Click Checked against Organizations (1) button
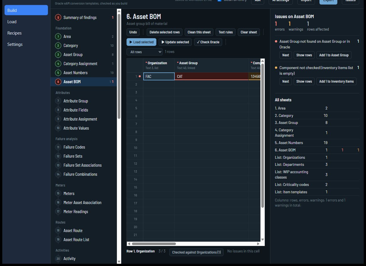Screen dimensions: 366x266 tap(196, 252)
